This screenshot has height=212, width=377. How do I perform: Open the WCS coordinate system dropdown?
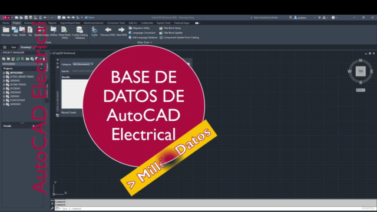(361, 90)
